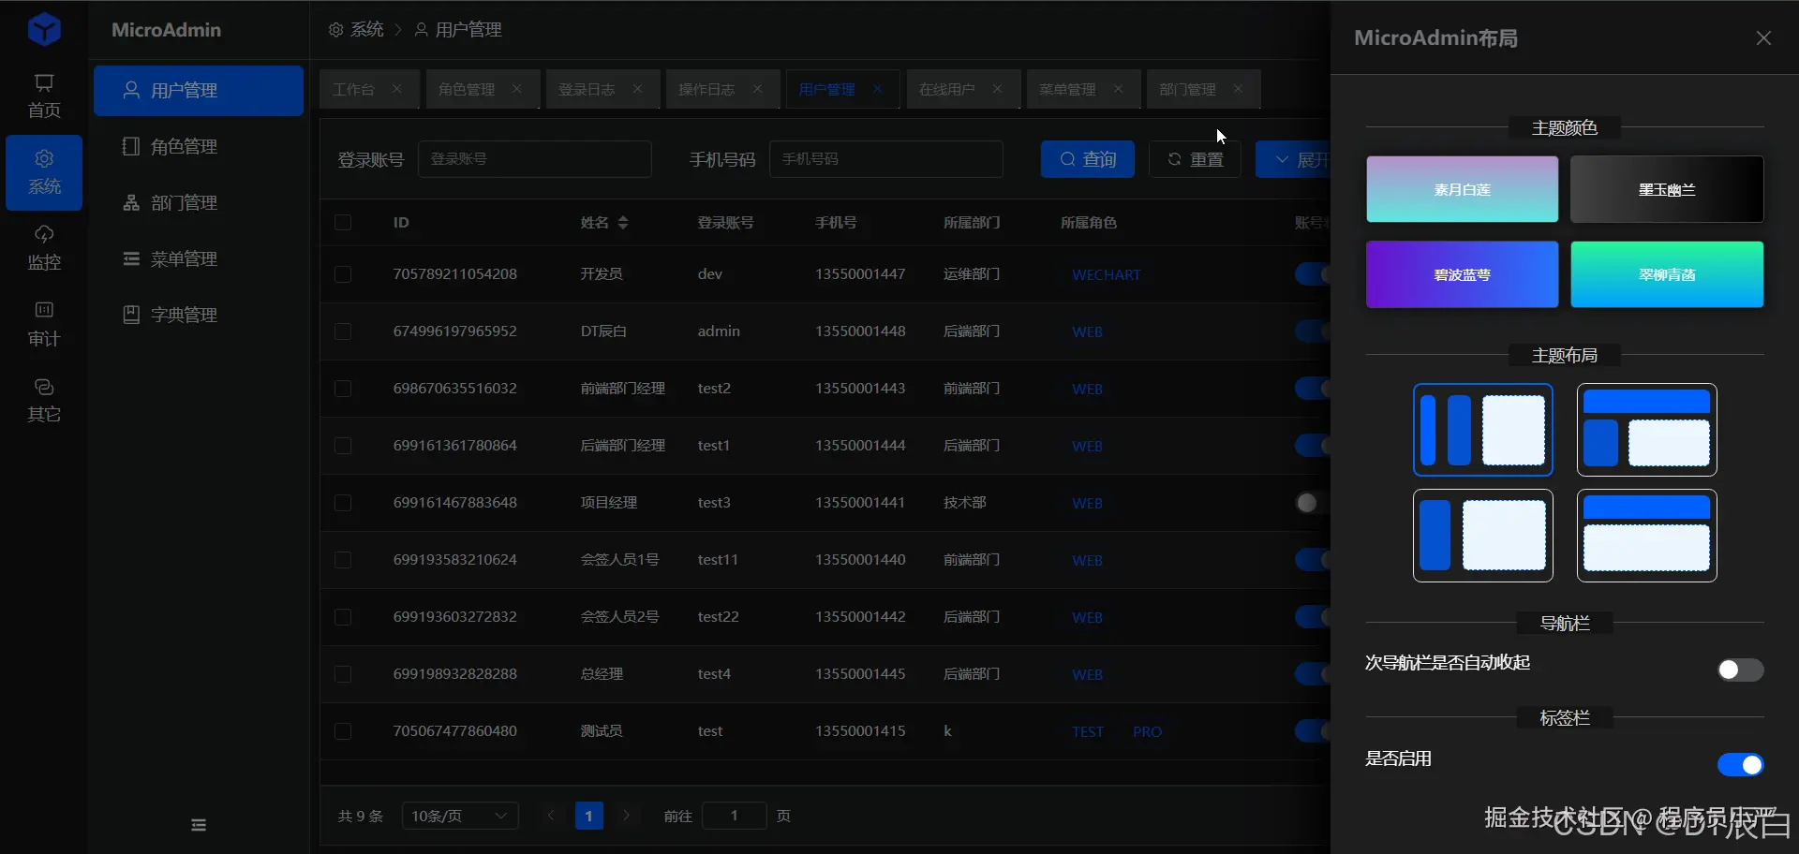1799x854 pixels.
Task: Choose the top-navigation-only theme layout
Action: (x=1646, y=536)
